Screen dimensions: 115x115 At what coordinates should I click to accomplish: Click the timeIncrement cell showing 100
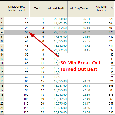click(x=17, y=95)
